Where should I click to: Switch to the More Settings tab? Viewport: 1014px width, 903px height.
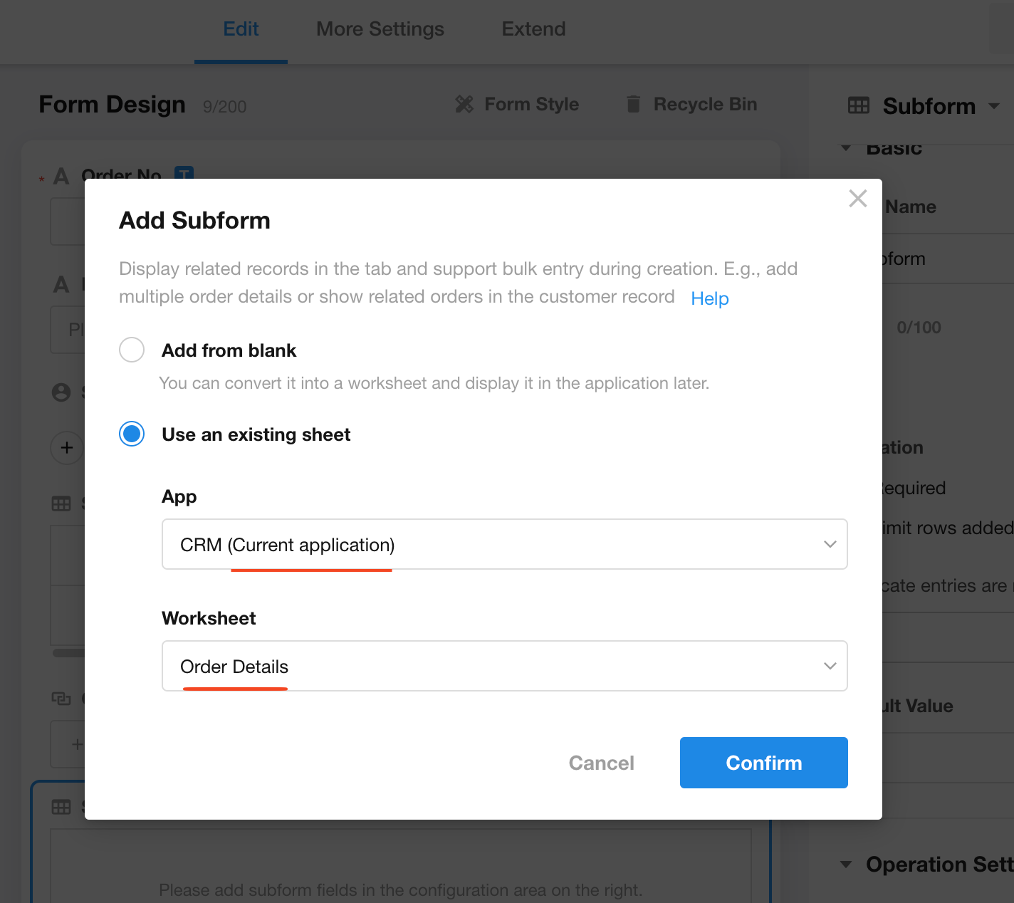[380, 29]
